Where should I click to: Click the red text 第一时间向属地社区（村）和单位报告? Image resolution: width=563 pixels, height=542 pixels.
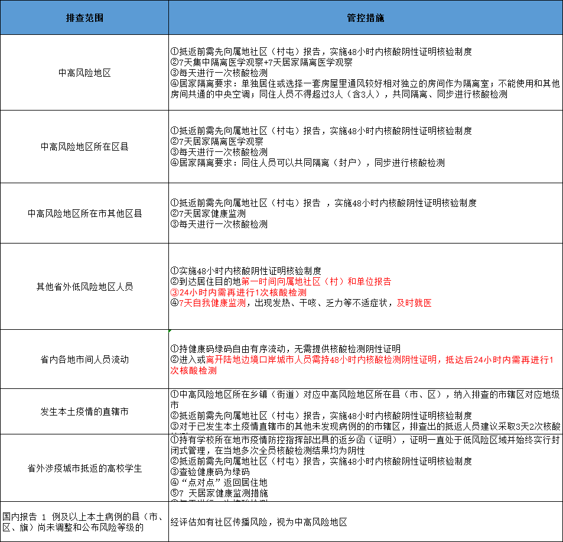tap(316, 281)
